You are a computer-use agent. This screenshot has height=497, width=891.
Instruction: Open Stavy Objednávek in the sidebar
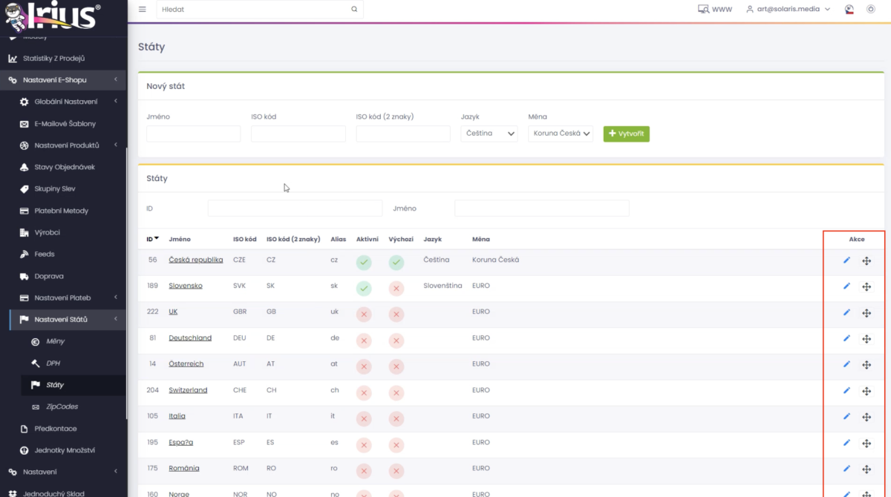65,167
